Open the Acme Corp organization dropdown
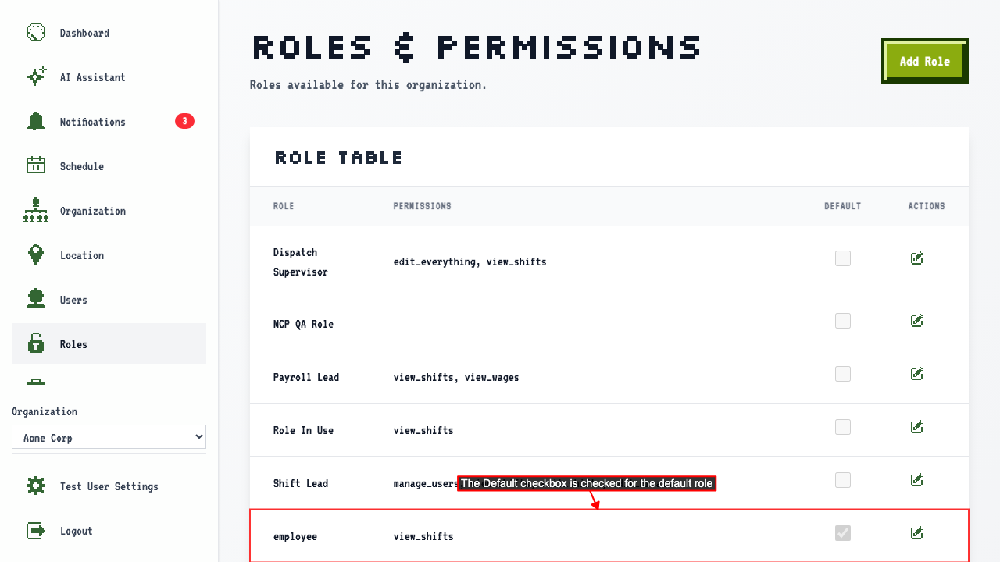Viewport: 1000px width, 562px height. coord(109,437)
